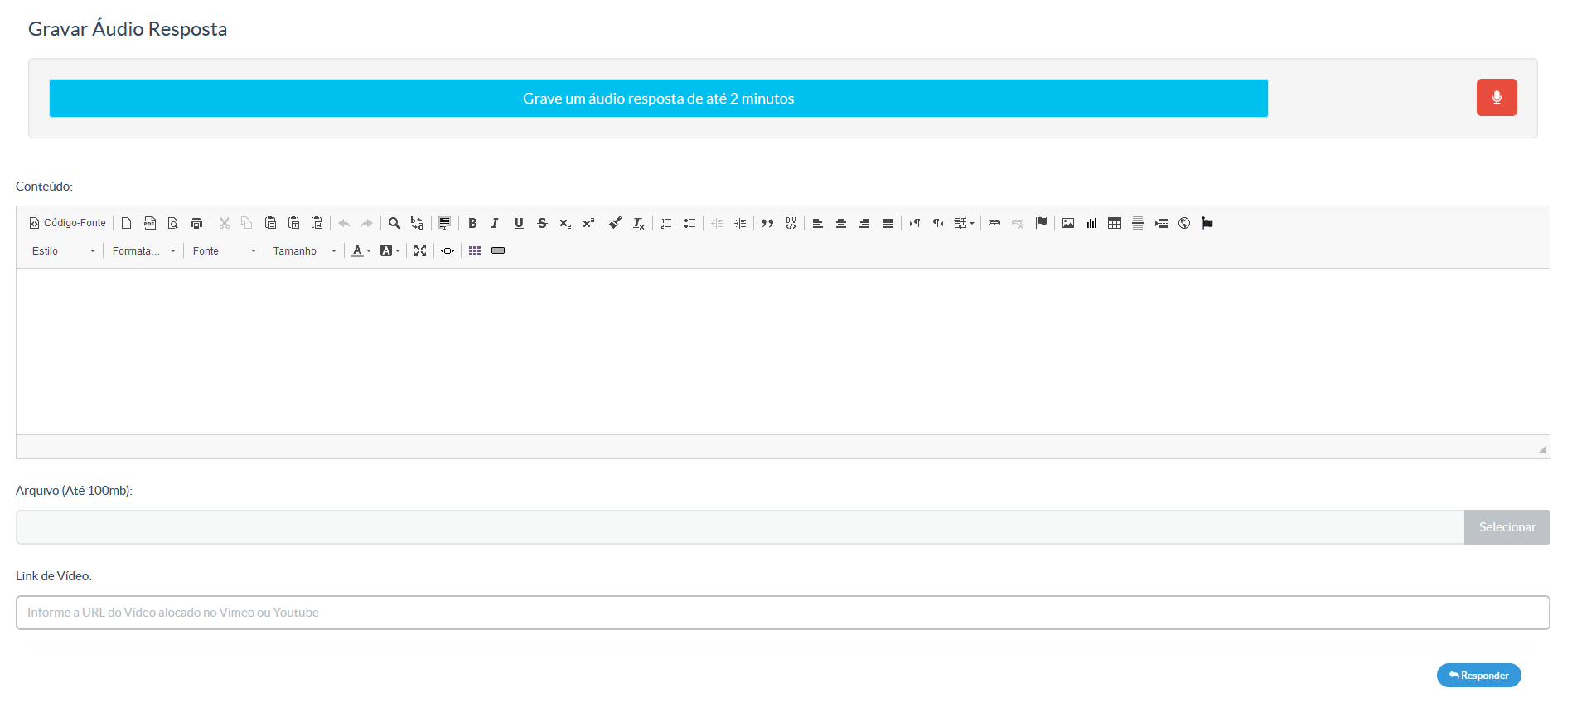Screen dimensions: 1577x703
Task: Remove text formatting
Action: (x=639, y=223)
